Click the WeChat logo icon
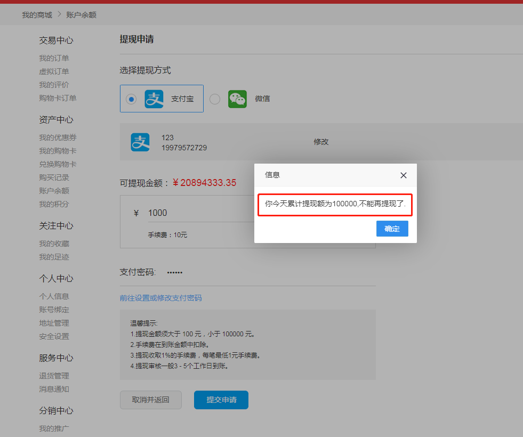The width and height of the screenshot is (523, 437). pos(237,99)
